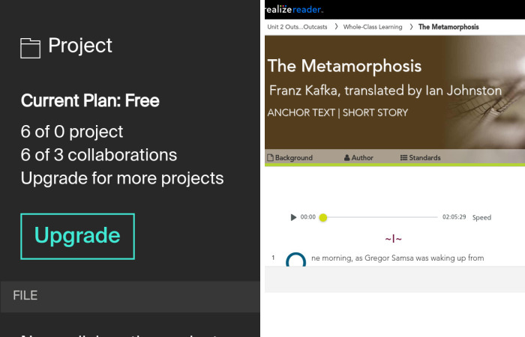Go to Unit 2 Outcasts breadcrumb
Image resolution: width=525 pixels, height=337 pixels.
tap(298, 27)
